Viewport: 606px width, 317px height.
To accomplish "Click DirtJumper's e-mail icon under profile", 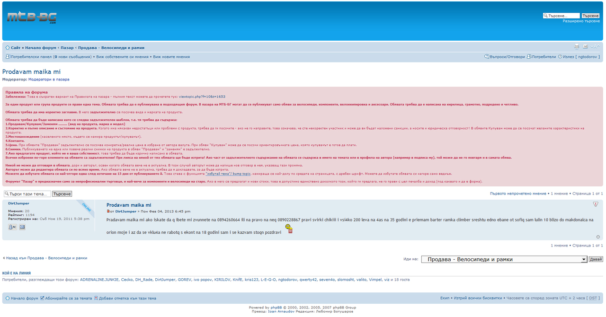I will click(x=22, y=227).
